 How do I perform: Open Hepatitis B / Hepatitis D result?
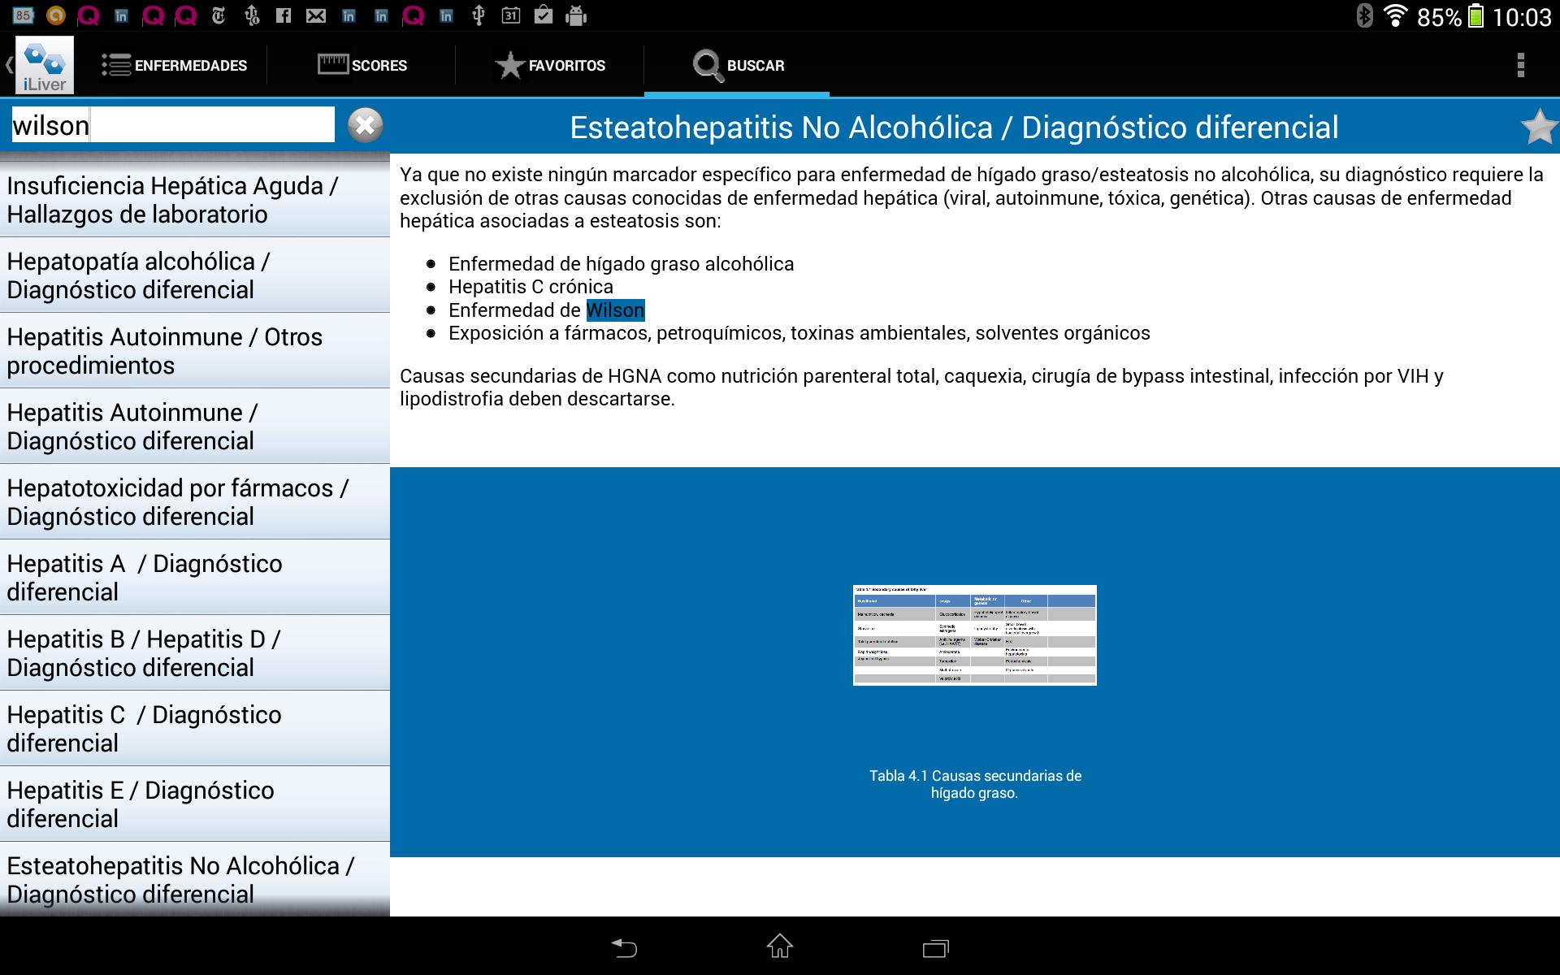click(x=195, y=653)
